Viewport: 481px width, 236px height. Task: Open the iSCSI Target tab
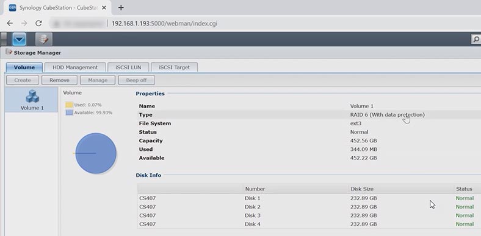coord(174,68)
